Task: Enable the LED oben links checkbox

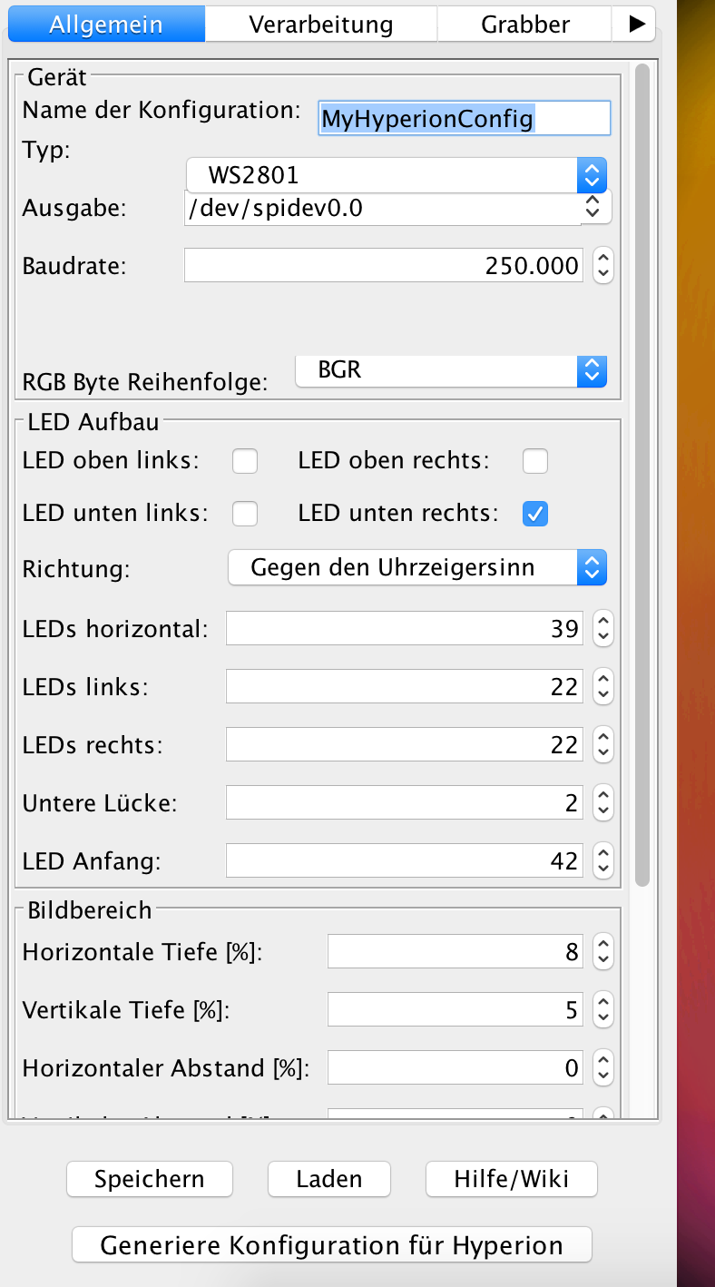Action: (245, 461)
